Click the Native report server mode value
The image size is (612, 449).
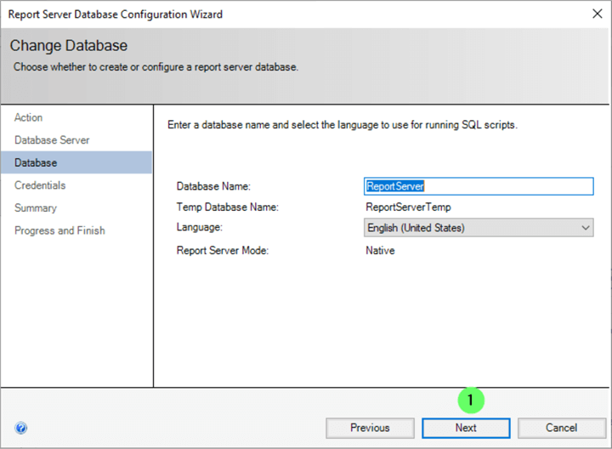pyautogui.click(x=380, y=251)
